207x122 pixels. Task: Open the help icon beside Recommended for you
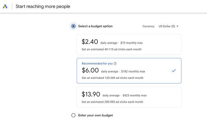click(115, 64)
